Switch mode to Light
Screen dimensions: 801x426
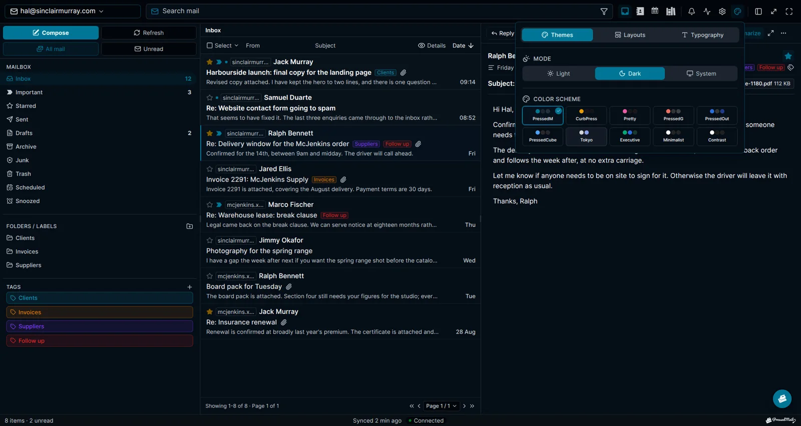[x=559, y=73]
